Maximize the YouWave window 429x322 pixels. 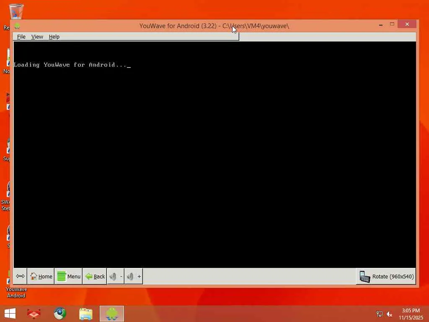[392, 24]
